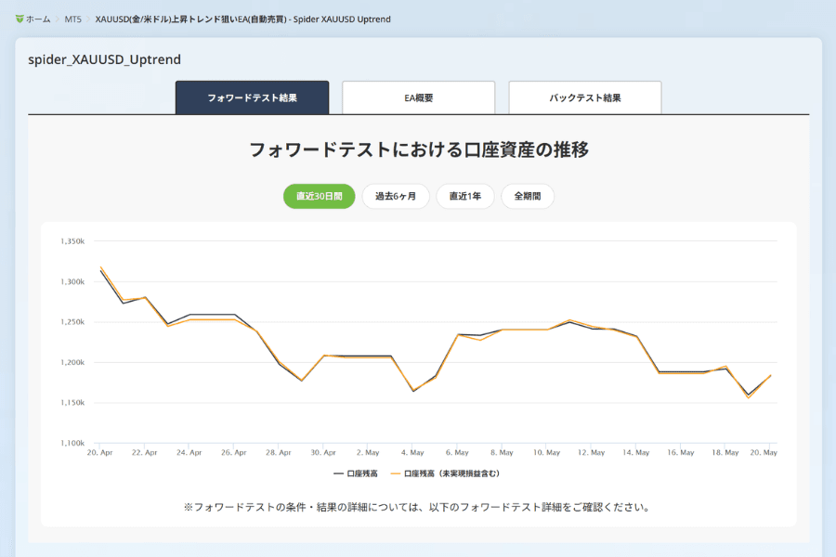
Task: Toggle the 口座残高（未実現損益含む） legend series
Action: click(445, 473)
